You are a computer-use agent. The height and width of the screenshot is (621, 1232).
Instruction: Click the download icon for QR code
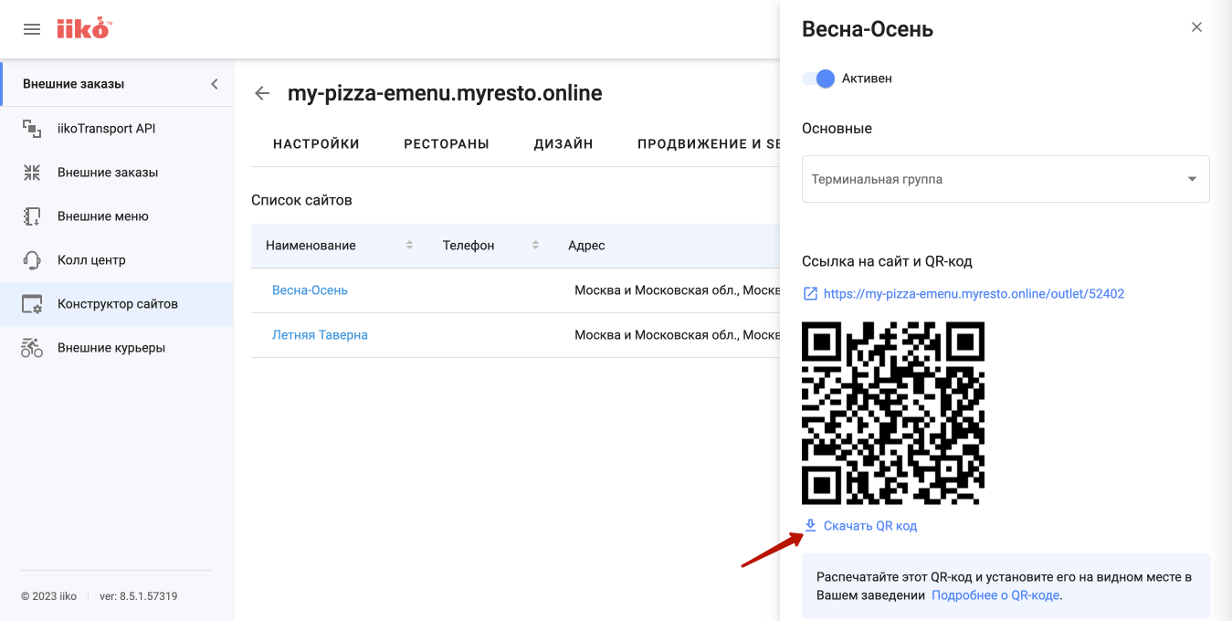(x=810, y=525)
